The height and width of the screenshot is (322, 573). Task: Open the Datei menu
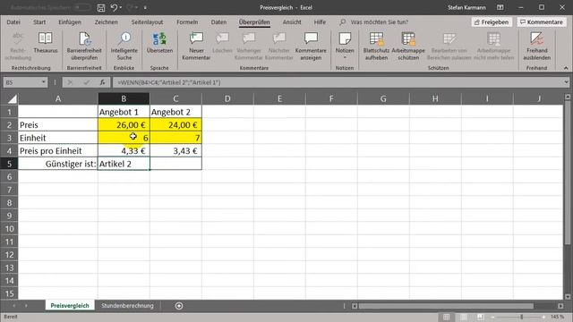13,22
